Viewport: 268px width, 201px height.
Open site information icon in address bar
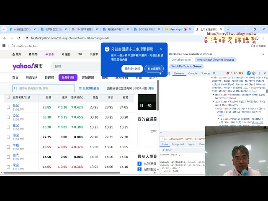[27, 38]
